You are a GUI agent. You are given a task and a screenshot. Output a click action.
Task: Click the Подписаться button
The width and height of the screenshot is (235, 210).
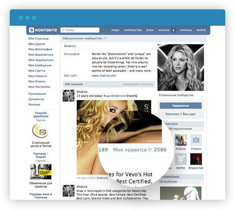[180, 106]
